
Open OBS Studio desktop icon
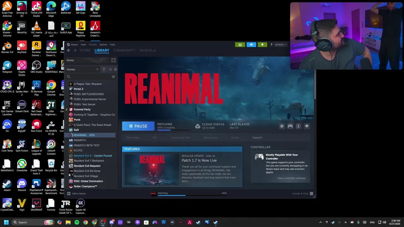[x=36, y=67]
